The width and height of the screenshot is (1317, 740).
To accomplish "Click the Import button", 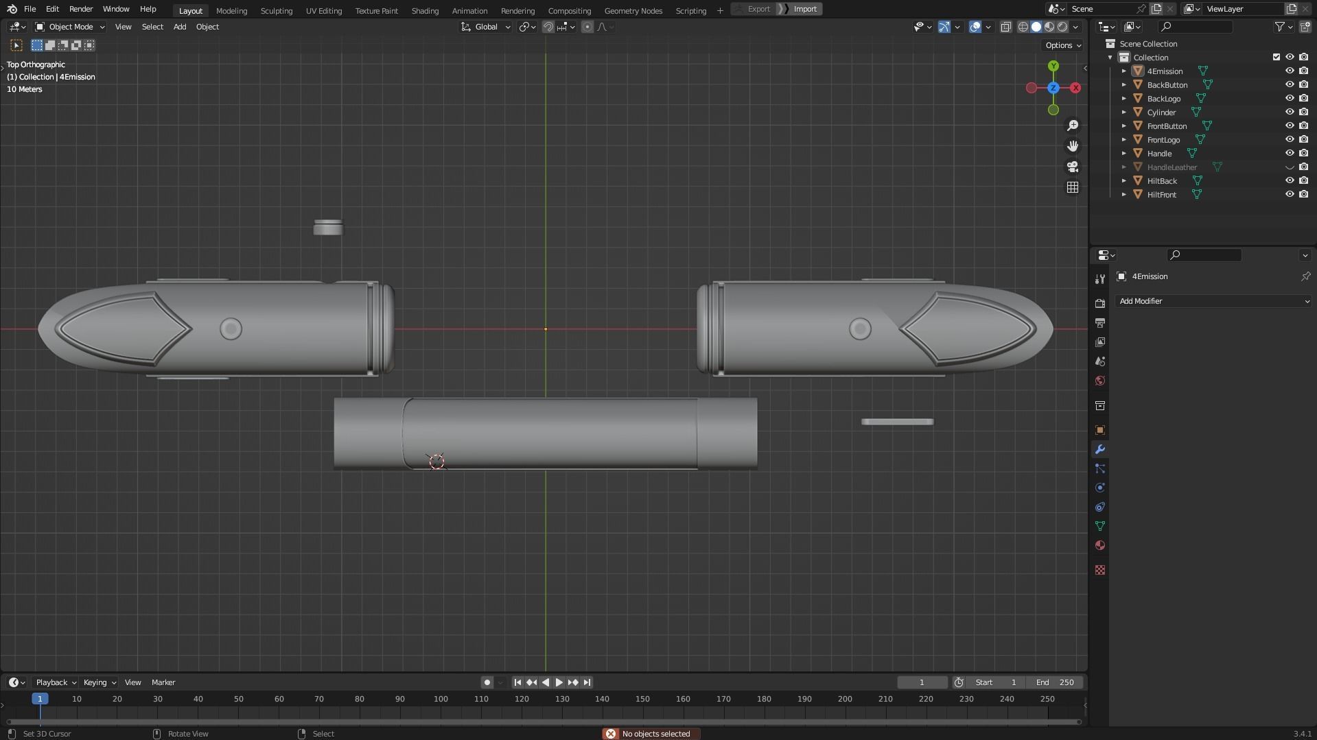I will [x=804, y=9].
